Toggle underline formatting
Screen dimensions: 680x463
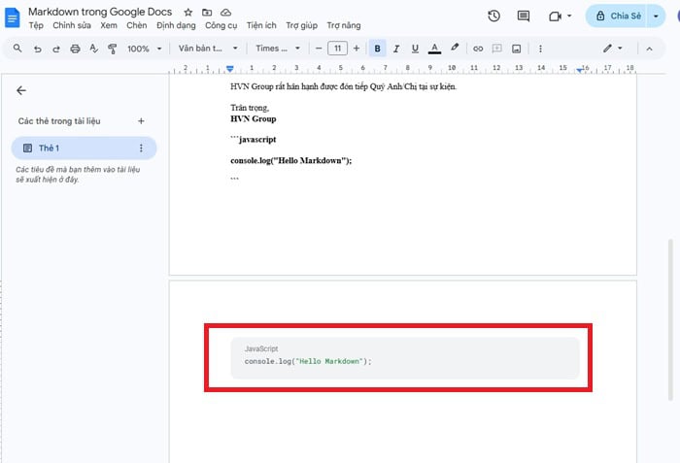coord(415,49)
